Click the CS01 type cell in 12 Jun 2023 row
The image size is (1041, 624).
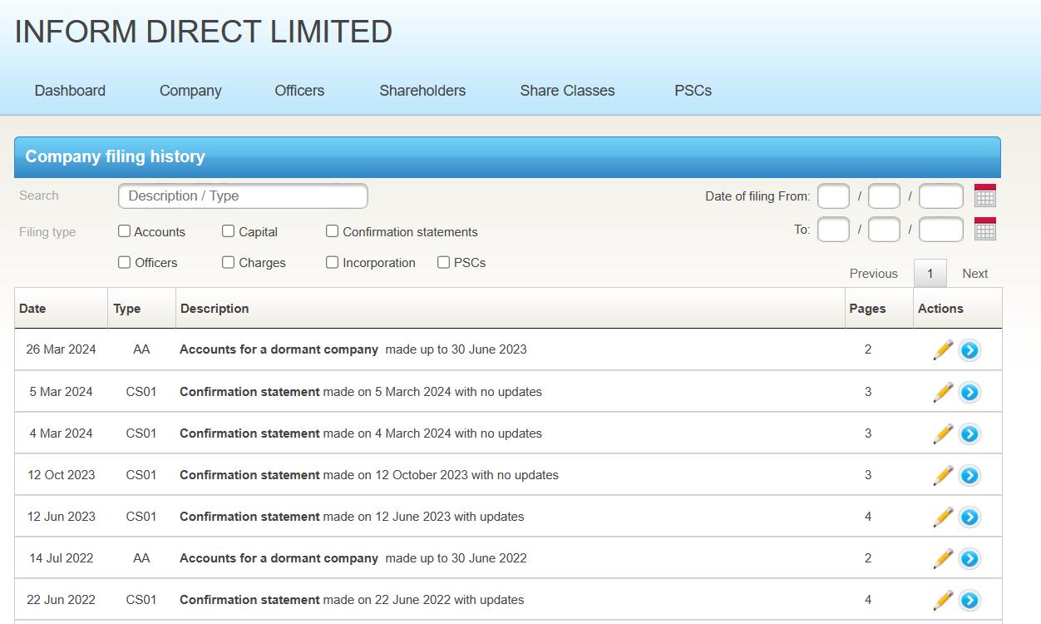(141, 516)
